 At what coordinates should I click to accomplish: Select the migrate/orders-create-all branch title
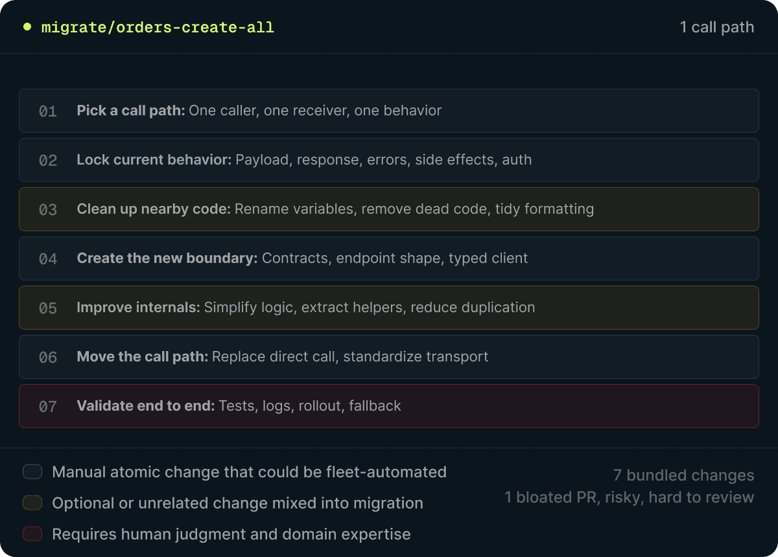click(158, 27)
